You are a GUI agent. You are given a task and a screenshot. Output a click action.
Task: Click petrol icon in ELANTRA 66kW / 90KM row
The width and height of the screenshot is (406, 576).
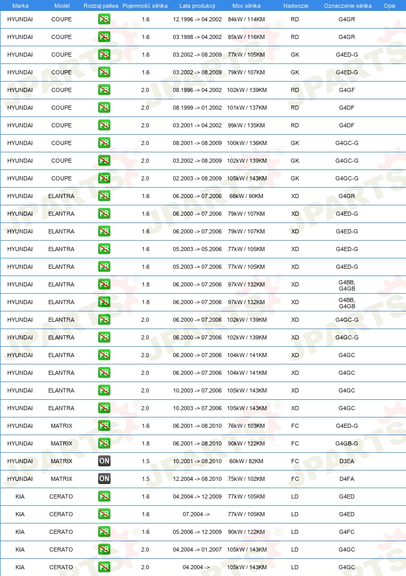click(104, 196)
